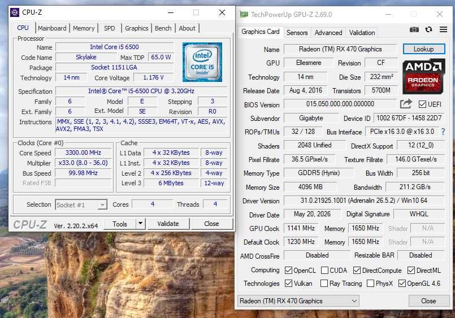Click the AMD Radeon Graphics logo
This screenshot has height=318, width=455.
point(424,76)
